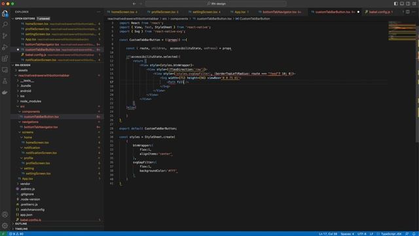Open the Search view in activity bar
This screenshot has height=236, width=419.
click(x=5, y=24)
